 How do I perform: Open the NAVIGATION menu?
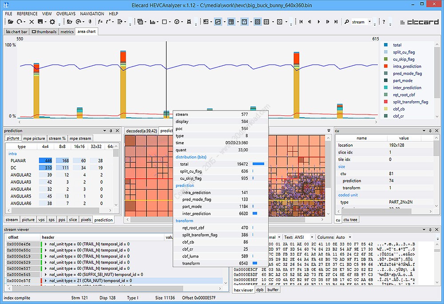[x=92, y=14]
